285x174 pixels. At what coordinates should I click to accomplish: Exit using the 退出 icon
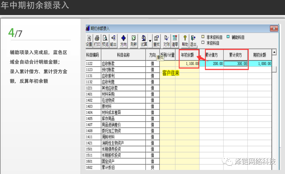pyautogui.click(x=193, y=41)
